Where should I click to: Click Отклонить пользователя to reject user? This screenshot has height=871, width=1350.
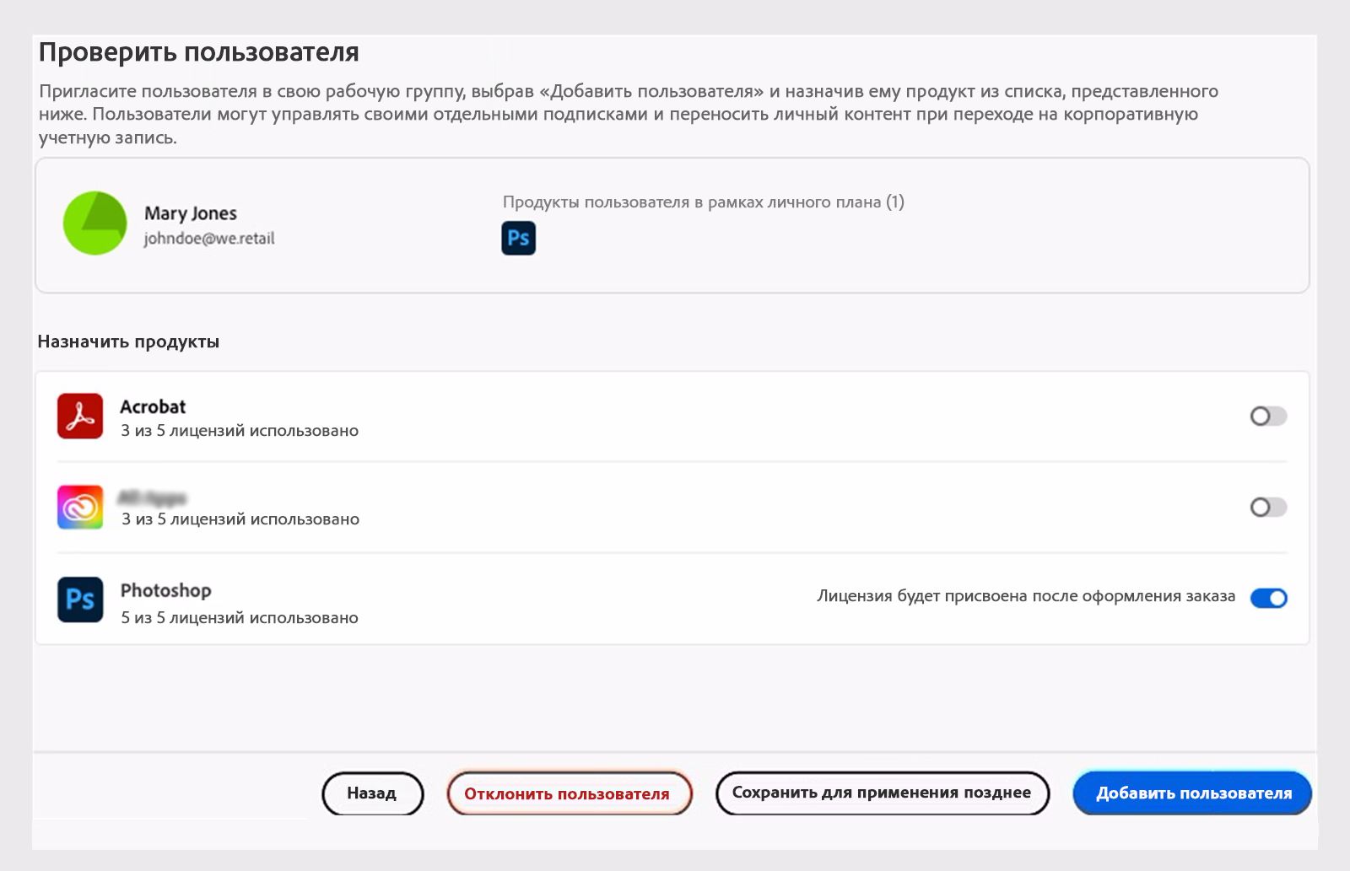click(x=568, y=793)
